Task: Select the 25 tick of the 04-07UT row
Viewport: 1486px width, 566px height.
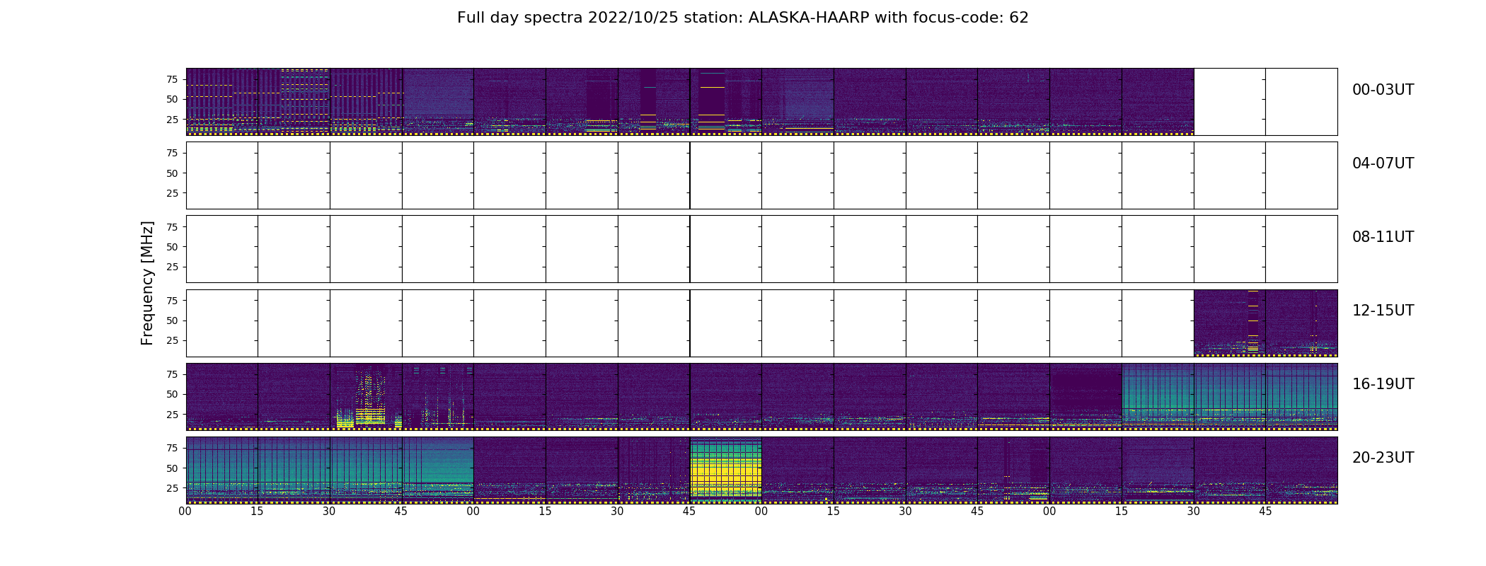Action: (172, 193)
